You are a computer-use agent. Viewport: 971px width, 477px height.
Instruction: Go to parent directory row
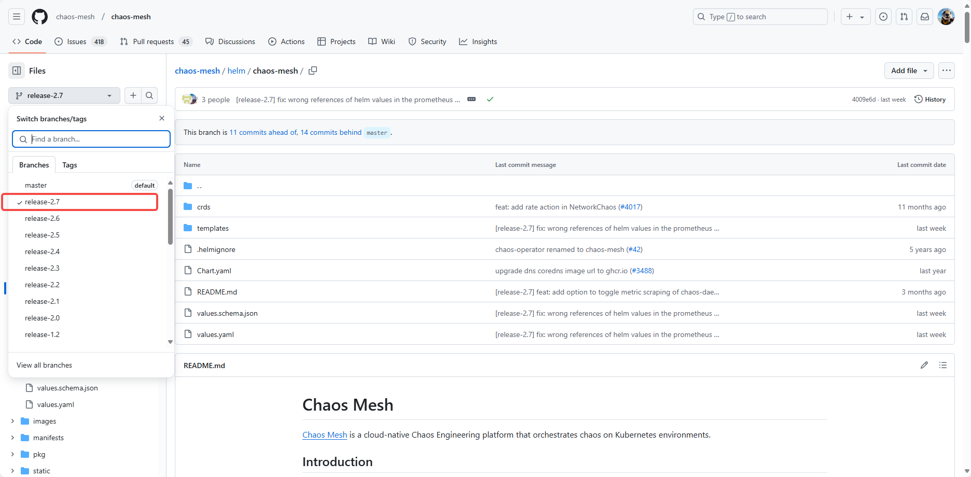click(x=564, y=186)
